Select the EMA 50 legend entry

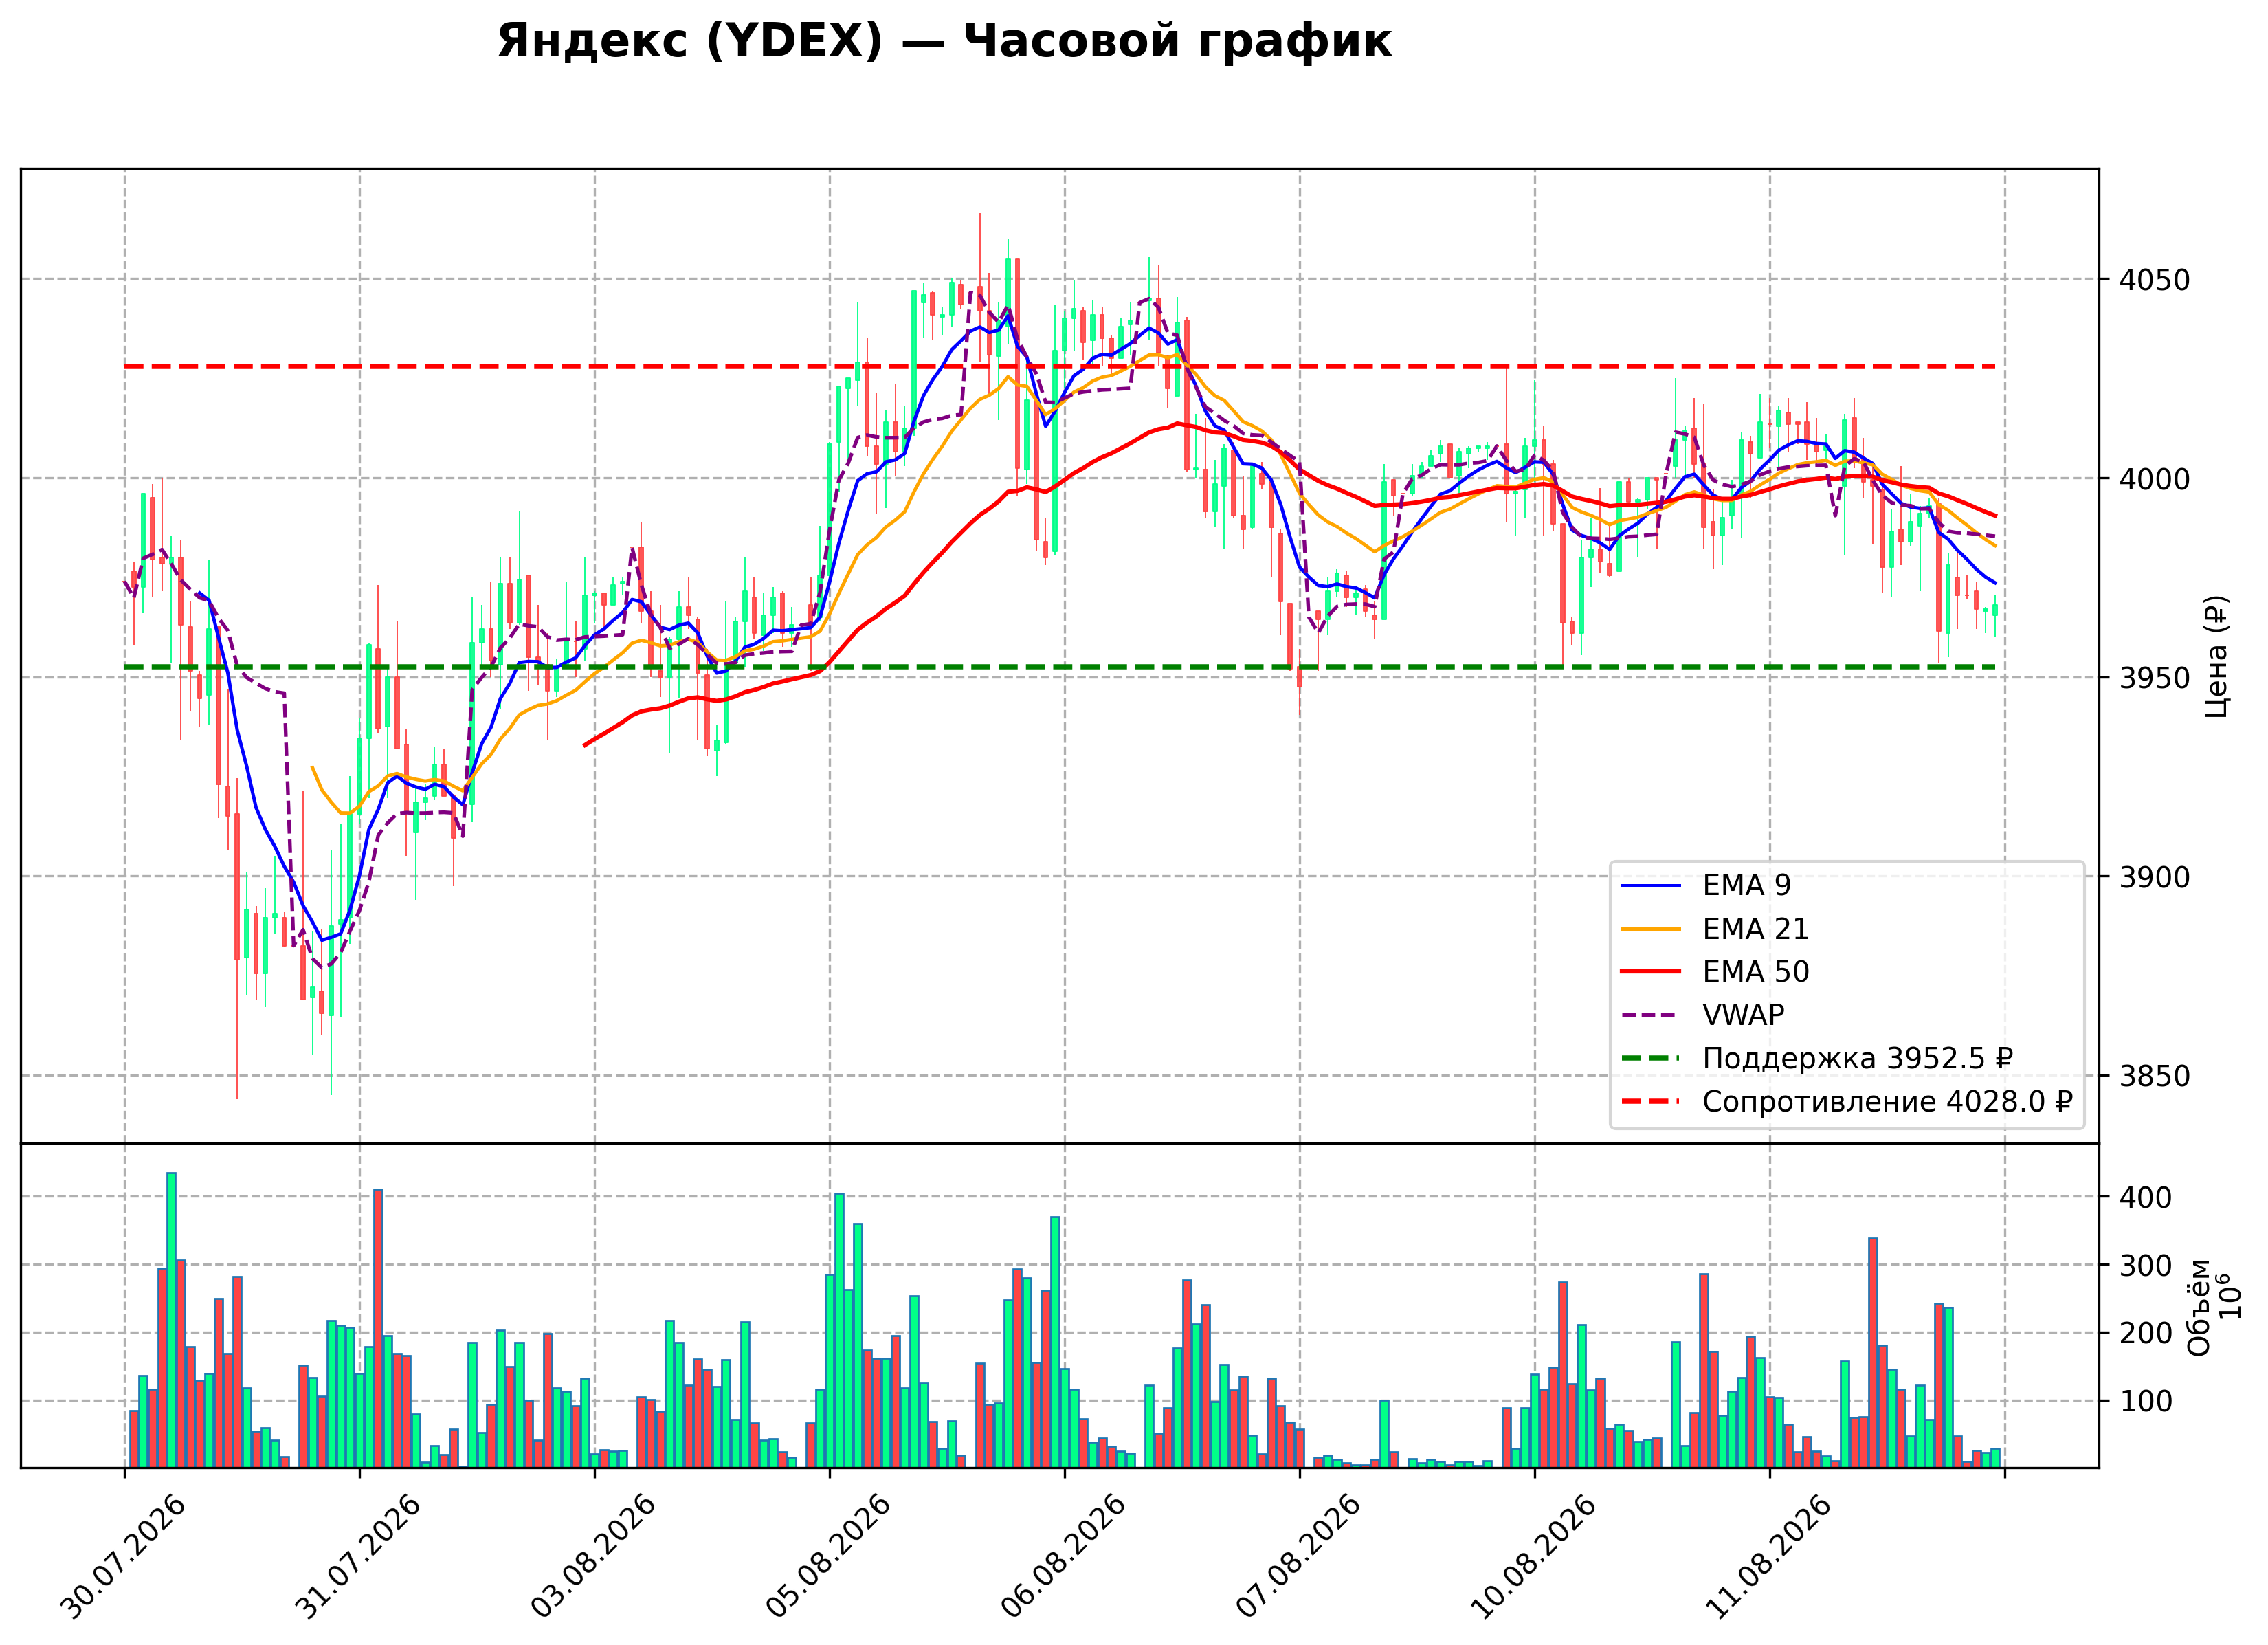tap(1714, 972)
